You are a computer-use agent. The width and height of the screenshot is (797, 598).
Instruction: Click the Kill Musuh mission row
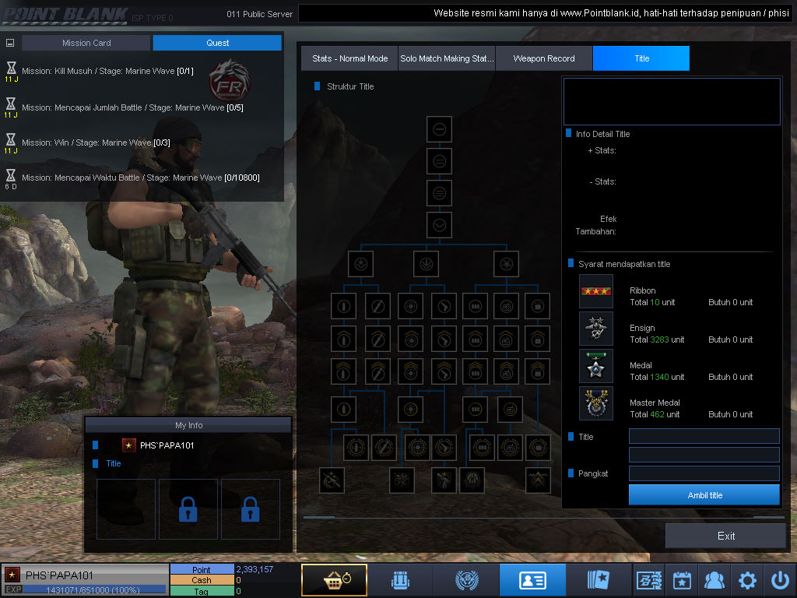pyautogui.click(x=107, y=71)
